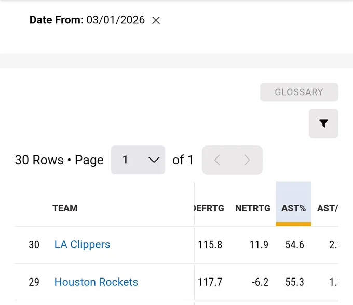
Task: Select the Date From 03/01/2026 filter text
Action: [x=87, y=20]
